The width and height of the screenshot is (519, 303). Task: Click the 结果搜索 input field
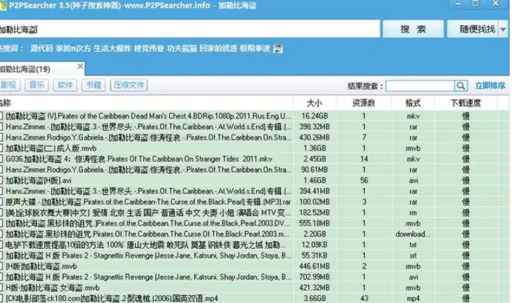pyautogui.click(x=420, y=86)
